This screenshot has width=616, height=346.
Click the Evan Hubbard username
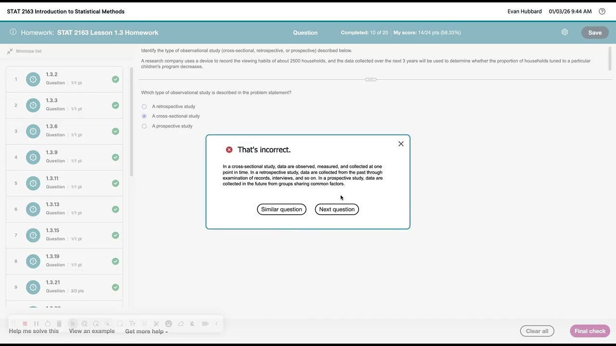click(x=525, y=12)
